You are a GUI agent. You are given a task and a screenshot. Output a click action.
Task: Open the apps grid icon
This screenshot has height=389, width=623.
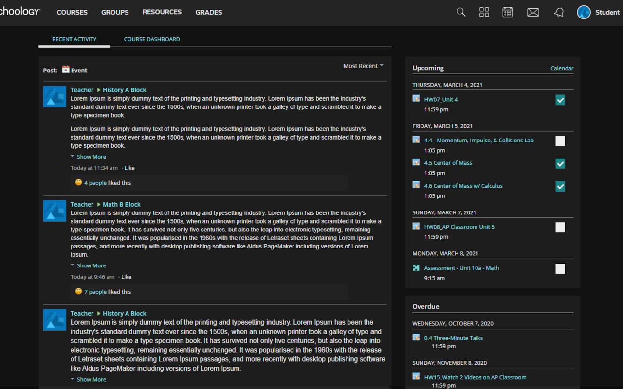pyautogui.click(x=484, y=12)
